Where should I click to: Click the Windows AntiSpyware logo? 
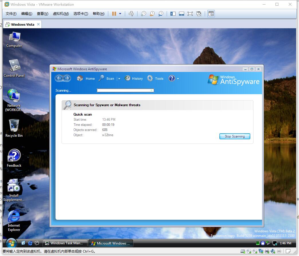tap(234, 80)
